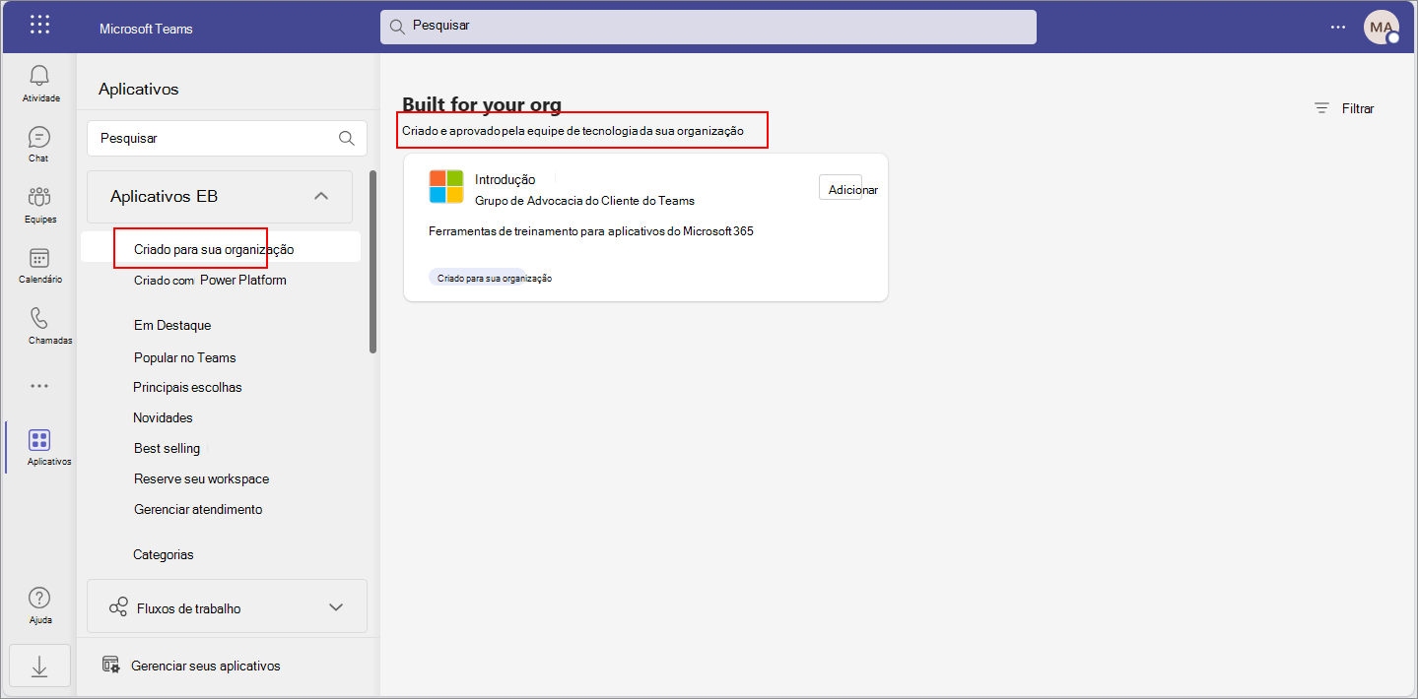Click the left panel vertical scrollbar
This screenshot has height=699, width=1418.
click(372, 262)
